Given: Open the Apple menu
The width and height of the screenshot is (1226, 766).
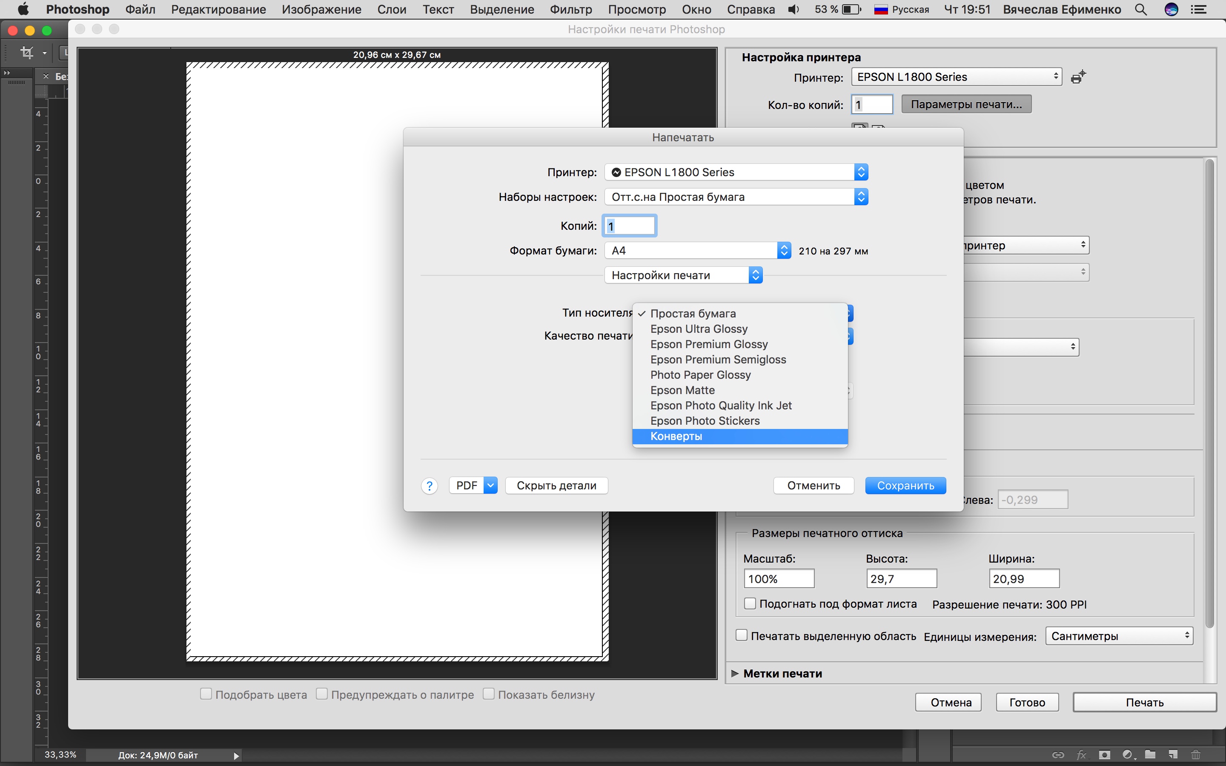Looking at the screenshot, I should [23, 9].
